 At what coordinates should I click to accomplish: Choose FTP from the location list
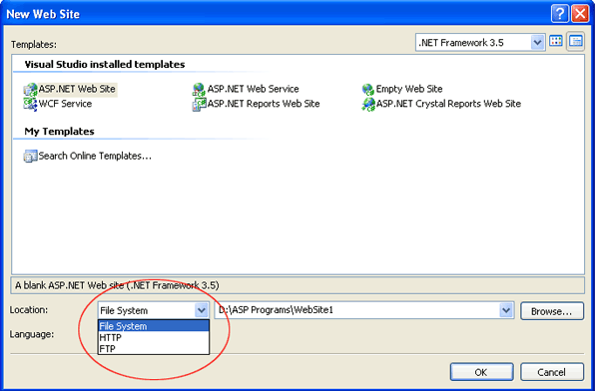[154, 348]
